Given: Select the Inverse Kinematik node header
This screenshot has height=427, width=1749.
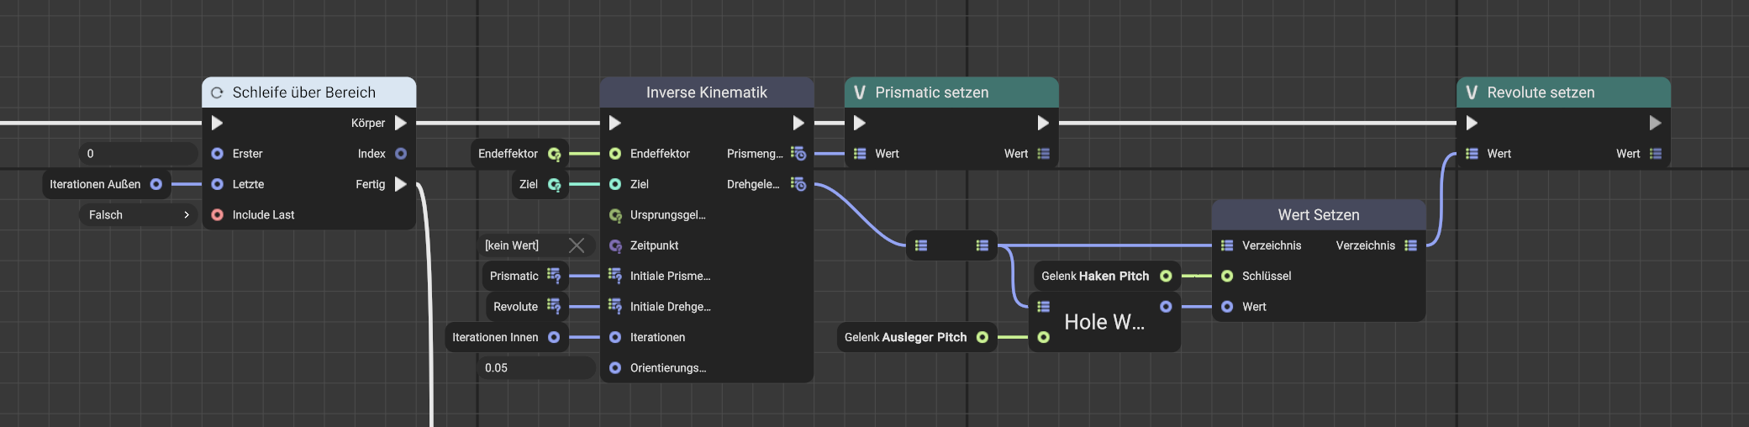Looking at the screenshot, I should (706, 92).
